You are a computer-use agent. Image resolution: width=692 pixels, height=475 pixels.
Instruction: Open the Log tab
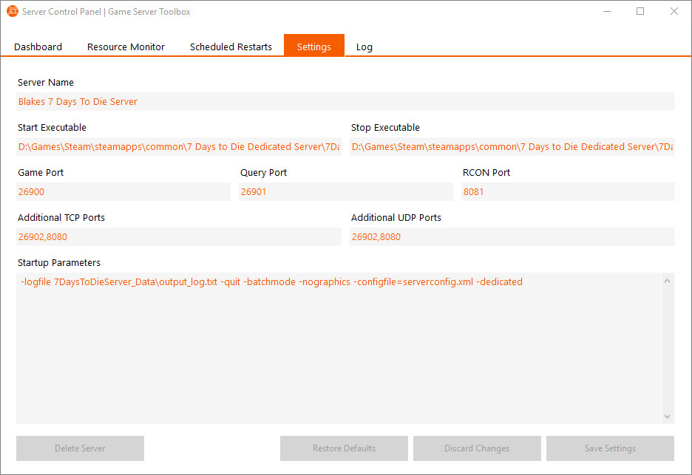click(x=364, y=47)
